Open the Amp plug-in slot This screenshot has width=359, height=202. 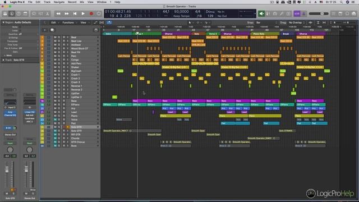point(10,112)
